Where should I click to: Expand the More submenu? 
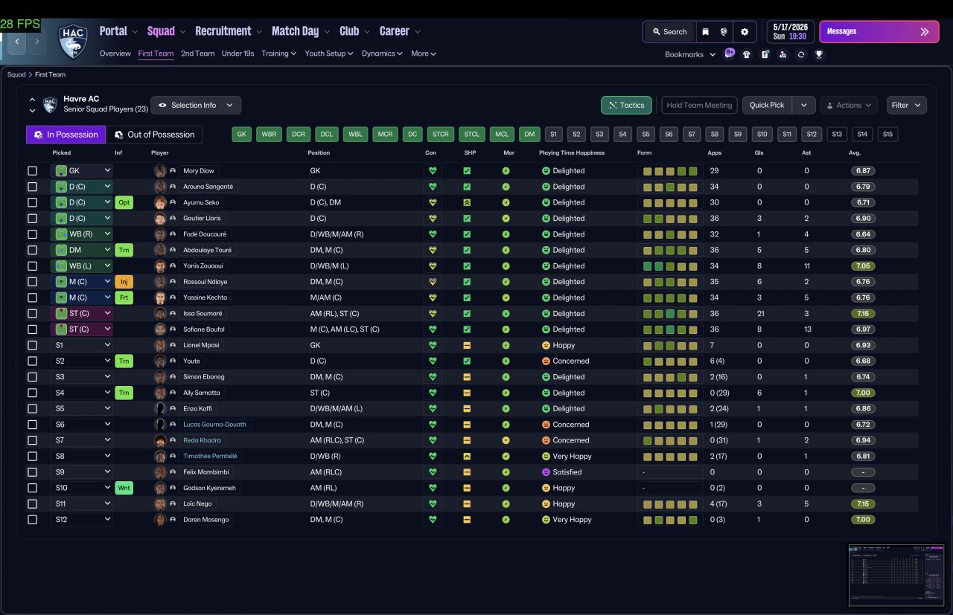(423, 54)
